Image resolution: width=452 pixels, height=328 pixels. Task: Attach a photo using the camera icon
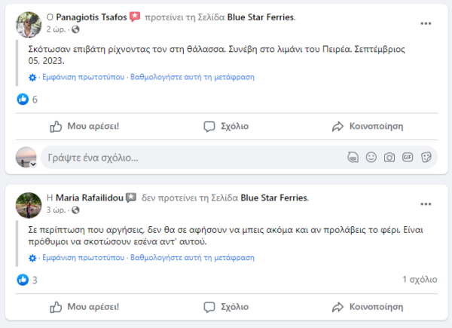[x=389, y=158]
